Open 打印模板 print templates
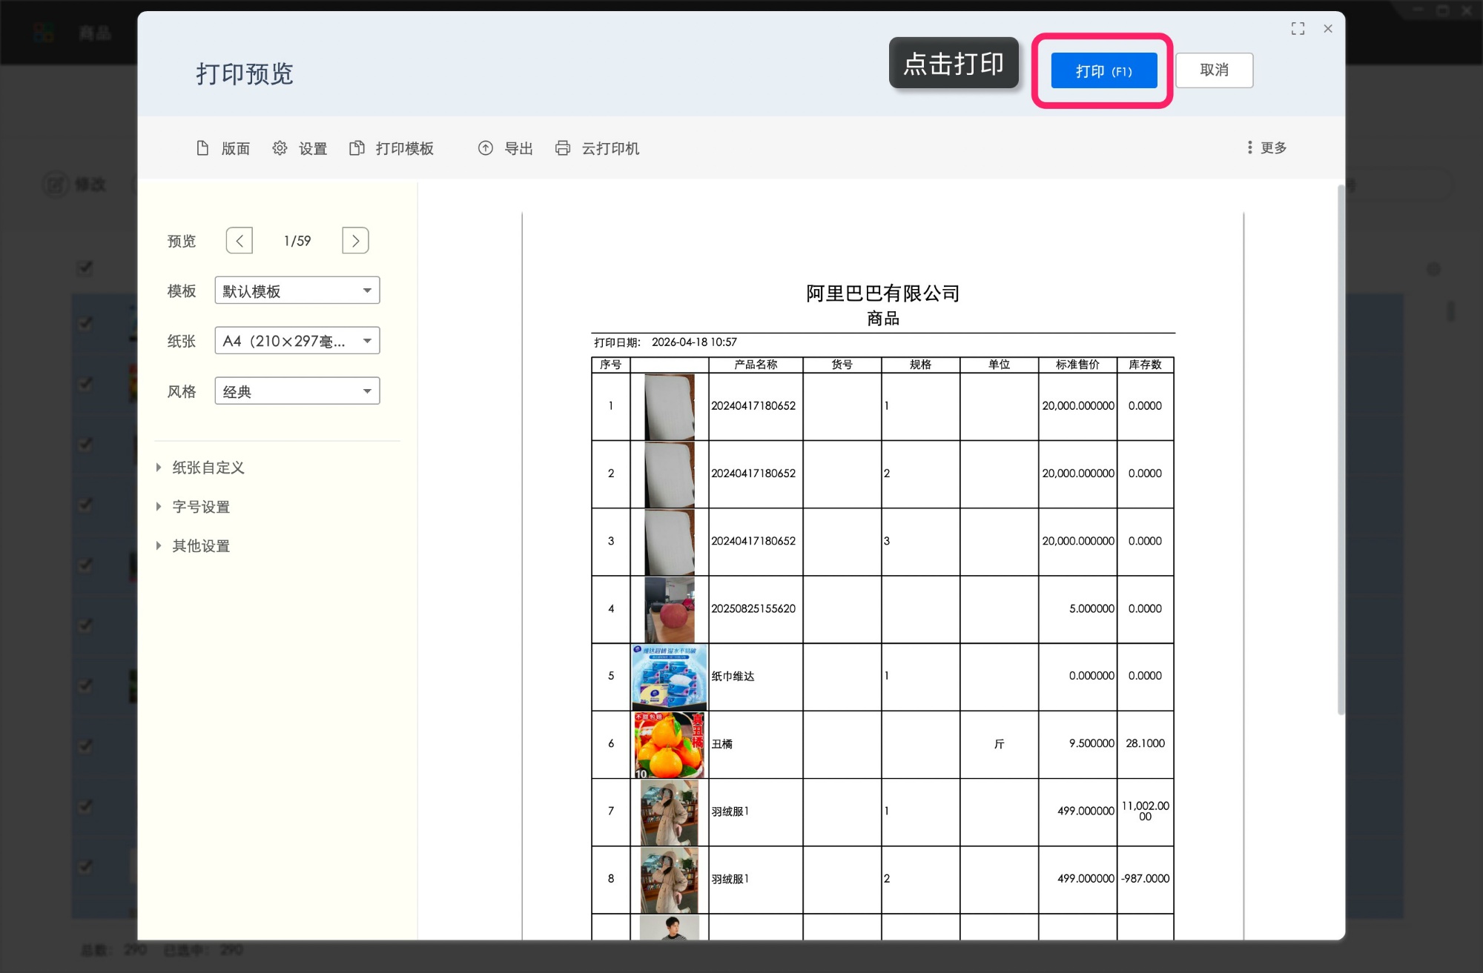 point(392,148)
